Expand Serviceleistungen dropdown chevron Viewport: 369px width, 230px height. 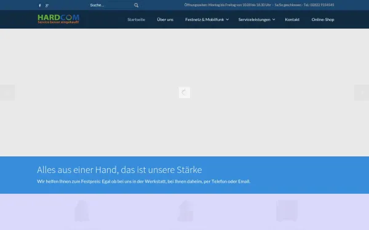point(274,20)
